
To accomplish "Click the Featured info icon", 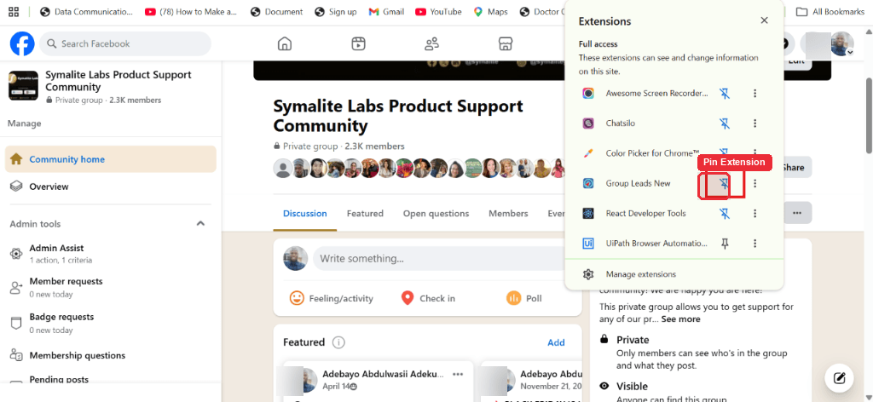I will tap(338, 342).
